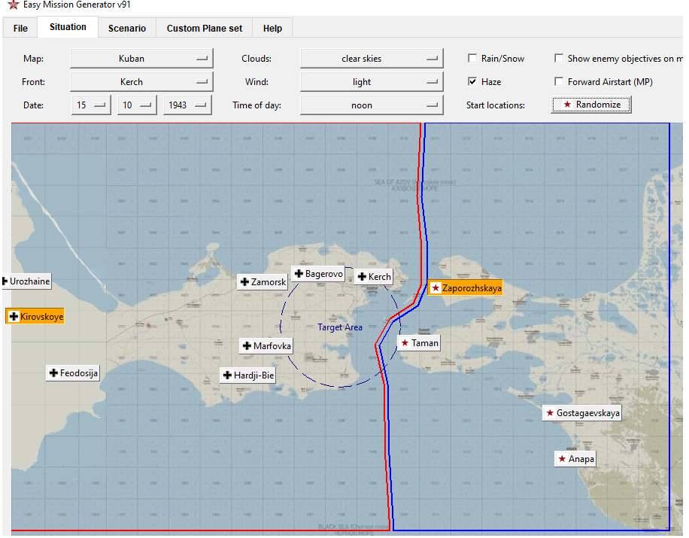Image resolution: width=689 pixels, height=538 pixels.
Task: Select the Anapa airfield marker
Action: point(575,459)
